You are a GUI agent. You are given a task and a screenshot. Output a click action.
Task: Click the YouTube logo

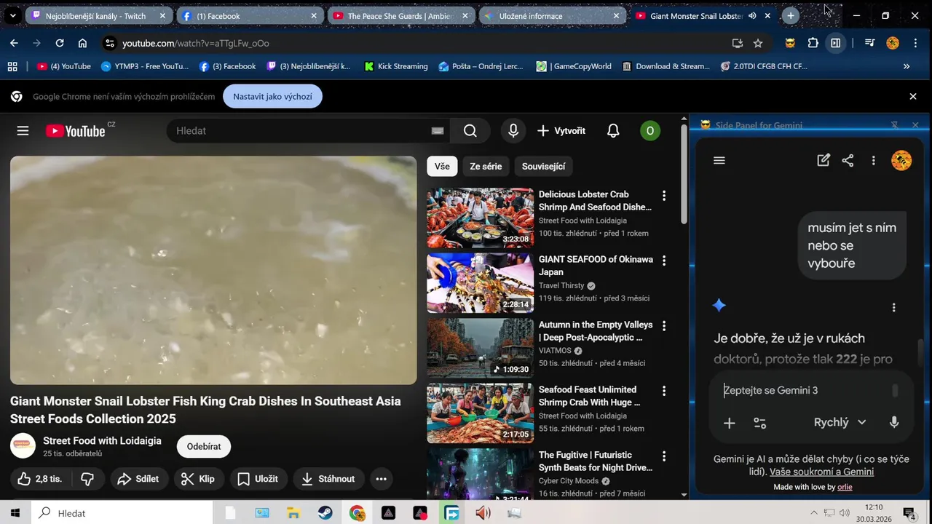click(76, 131)
